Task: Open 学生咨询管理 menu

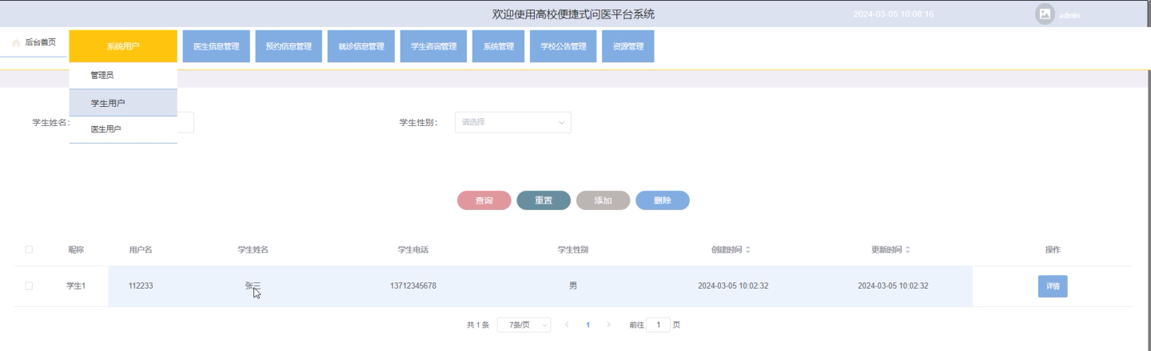Action: [x=433, y=46]
